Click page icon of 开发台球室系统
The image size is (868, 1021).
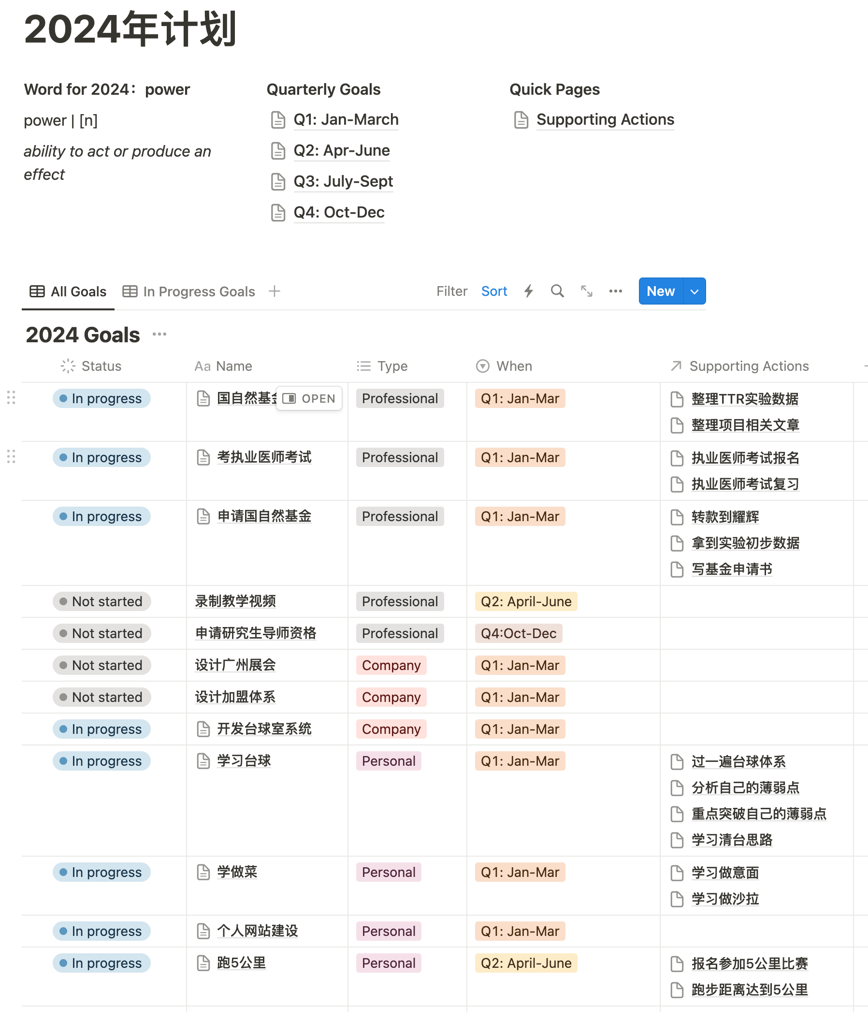click(x=203, y=729)
